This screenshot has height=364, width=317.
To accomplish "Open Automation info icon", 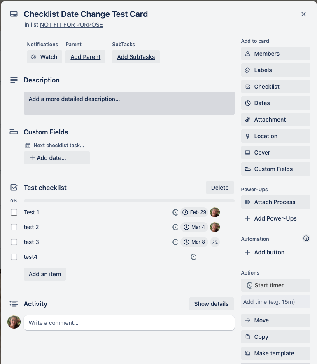I will [306, 238].
